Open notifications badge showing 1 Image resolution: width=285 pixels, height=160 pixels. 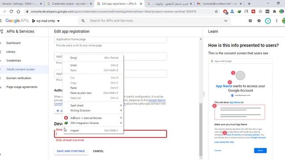(268, 21)
